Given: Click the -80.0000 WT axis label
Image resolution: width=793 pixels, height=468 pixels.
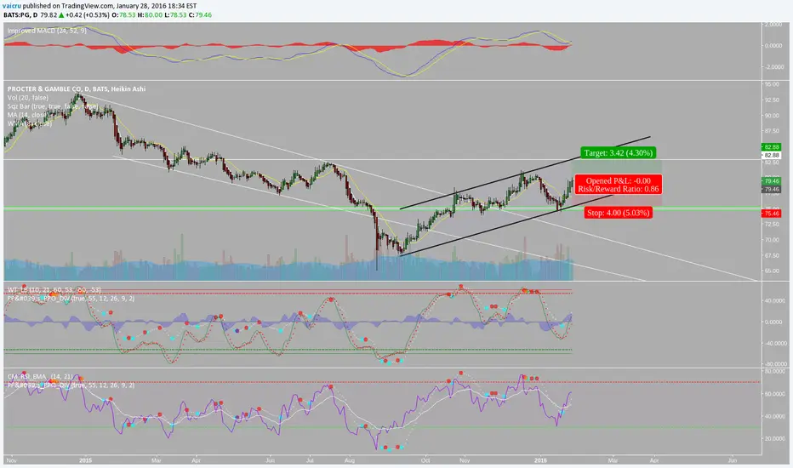Looking at the screenshot, I should 775,364.
